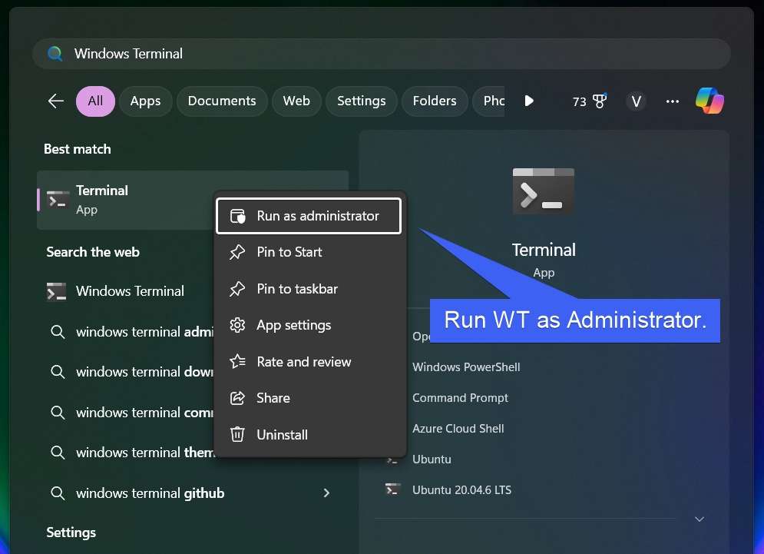Choose Pin to taskbar
The image size is (764, 554).
[309, 289]
